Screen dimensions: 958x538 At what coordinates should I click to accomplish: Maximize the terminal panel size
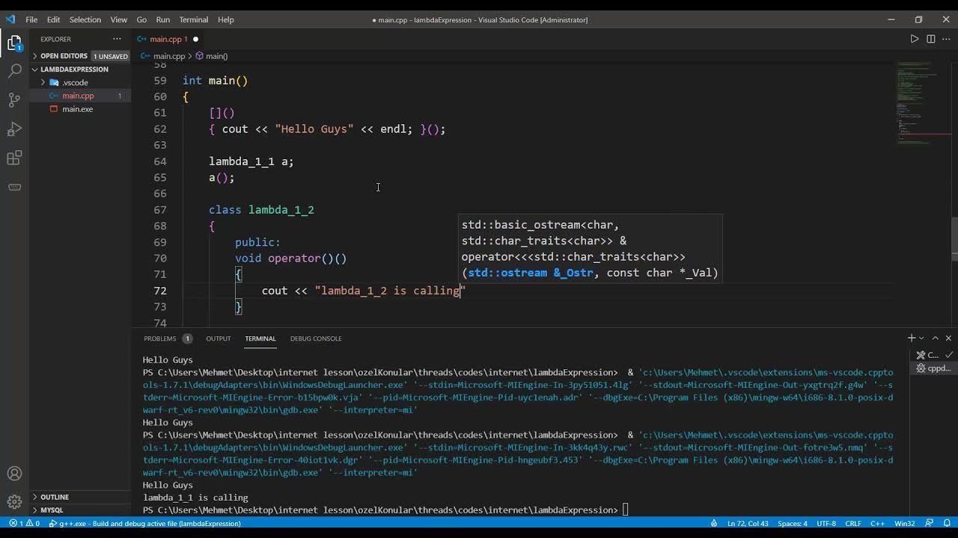[935, 338]
